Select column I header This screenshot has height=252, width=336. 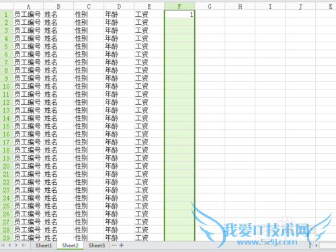(270, 7)
